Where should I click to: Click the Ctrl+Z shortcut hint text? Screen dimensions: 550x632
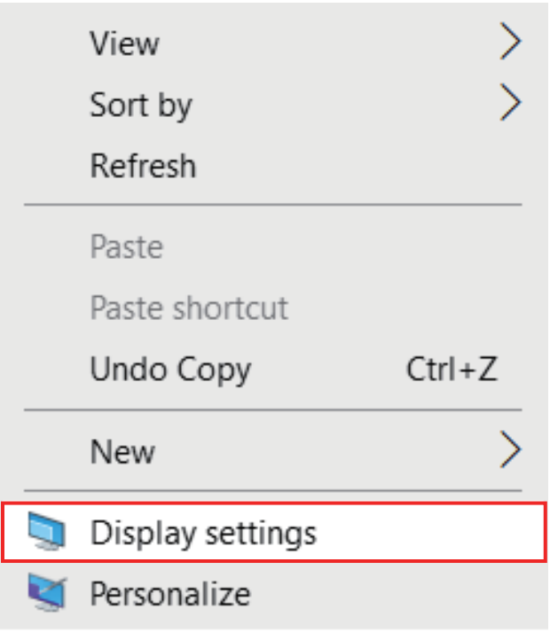[x=452, y=369]
